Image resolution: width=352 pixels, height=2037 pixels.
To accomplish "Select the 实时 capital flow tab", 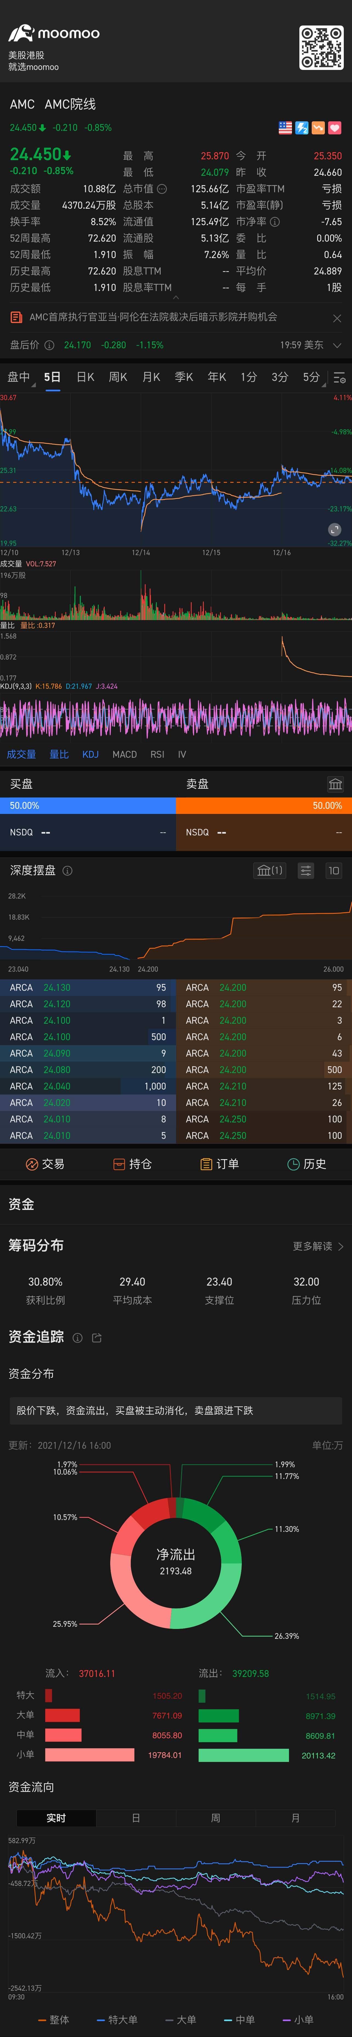I will (x=56, y=1818).
